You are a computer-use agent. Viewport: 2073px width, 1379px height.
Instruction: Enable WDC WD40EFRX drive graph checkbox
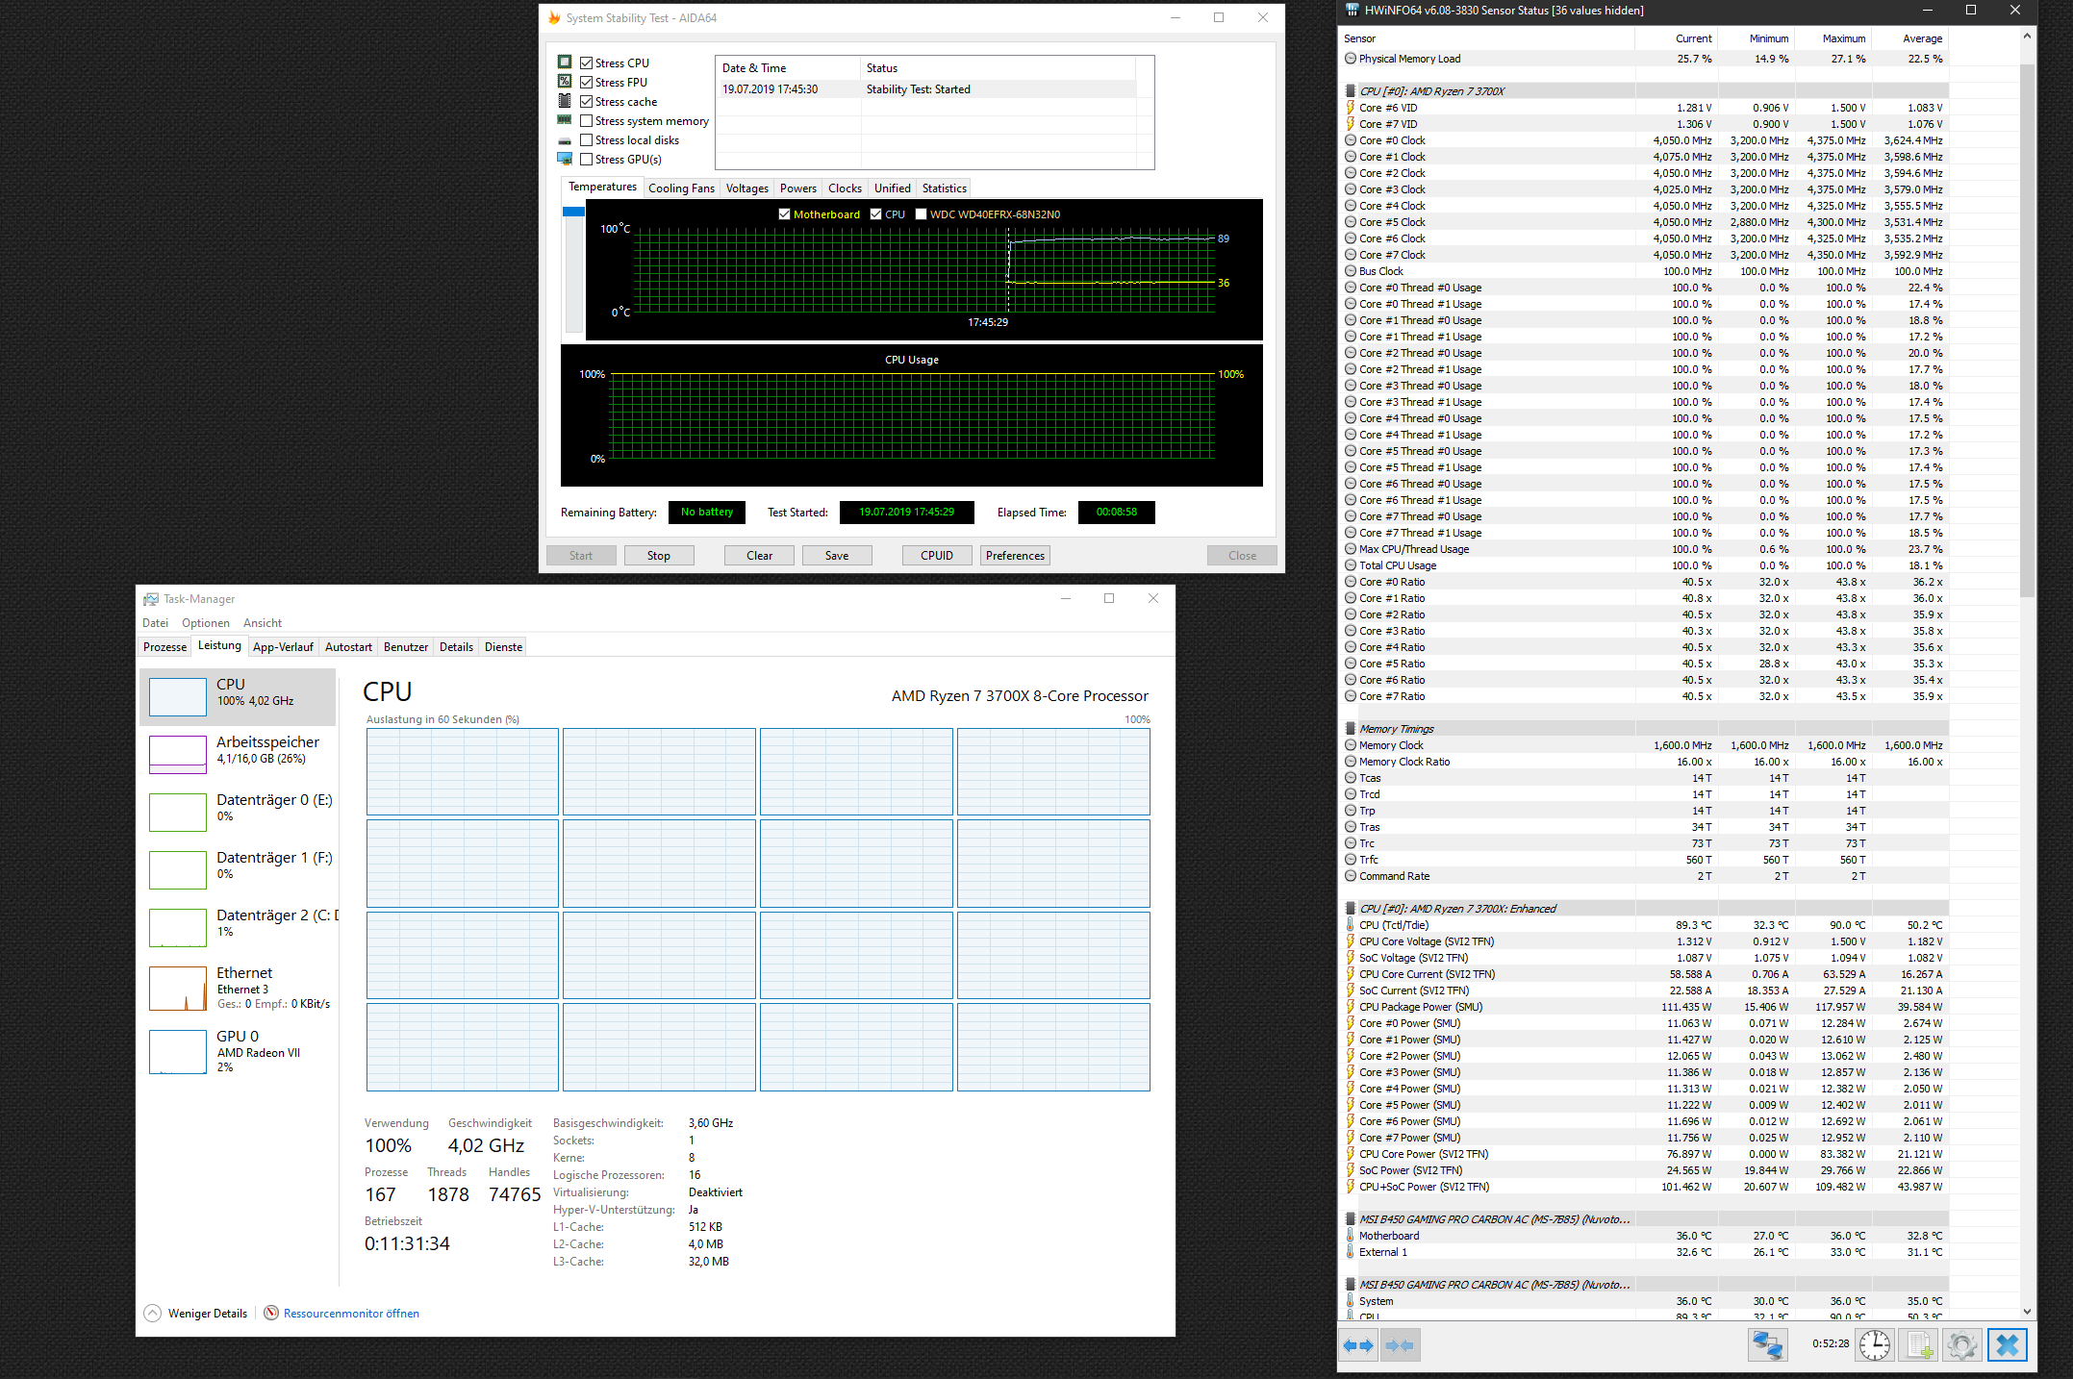[x=921, y=214]
